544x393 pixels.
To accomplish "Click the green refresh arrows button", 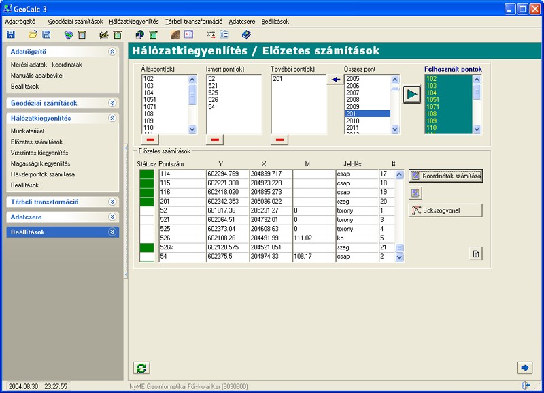I will click(141, 368).
